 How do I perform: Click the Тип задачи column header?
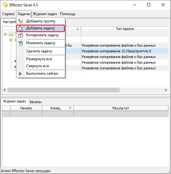[x=125, y=29]
